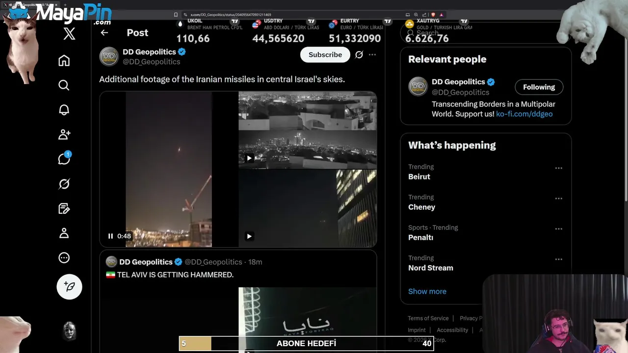
Task: Open the Nord Stream trending topic
Action: pyautogui.click(x=431, y=268)
